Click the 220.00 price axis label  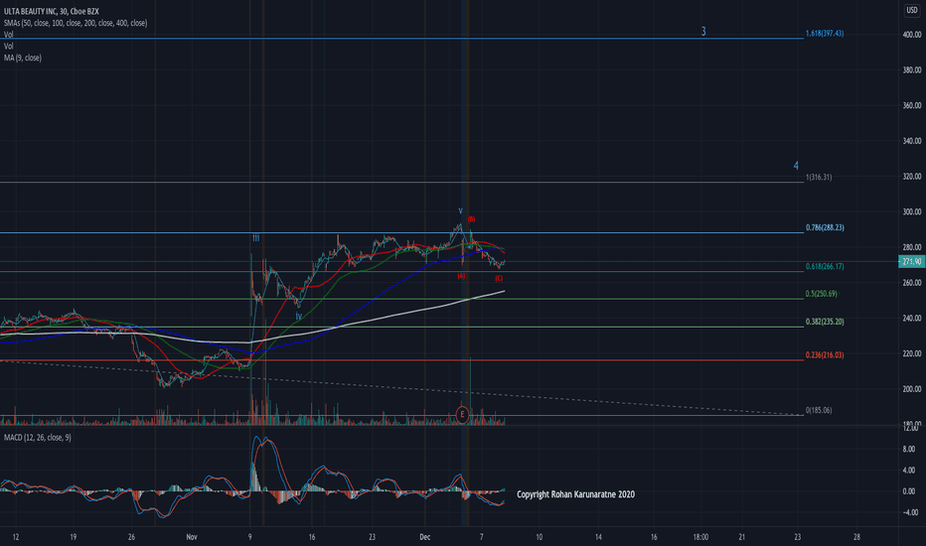(912, 353)
